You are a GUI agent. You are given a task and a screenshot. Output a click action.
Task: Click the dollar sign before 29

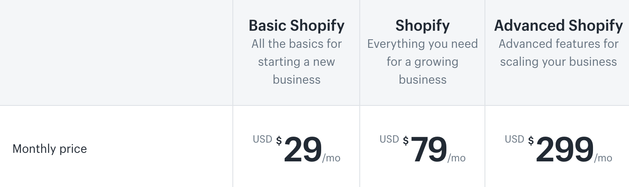(279, 140)
